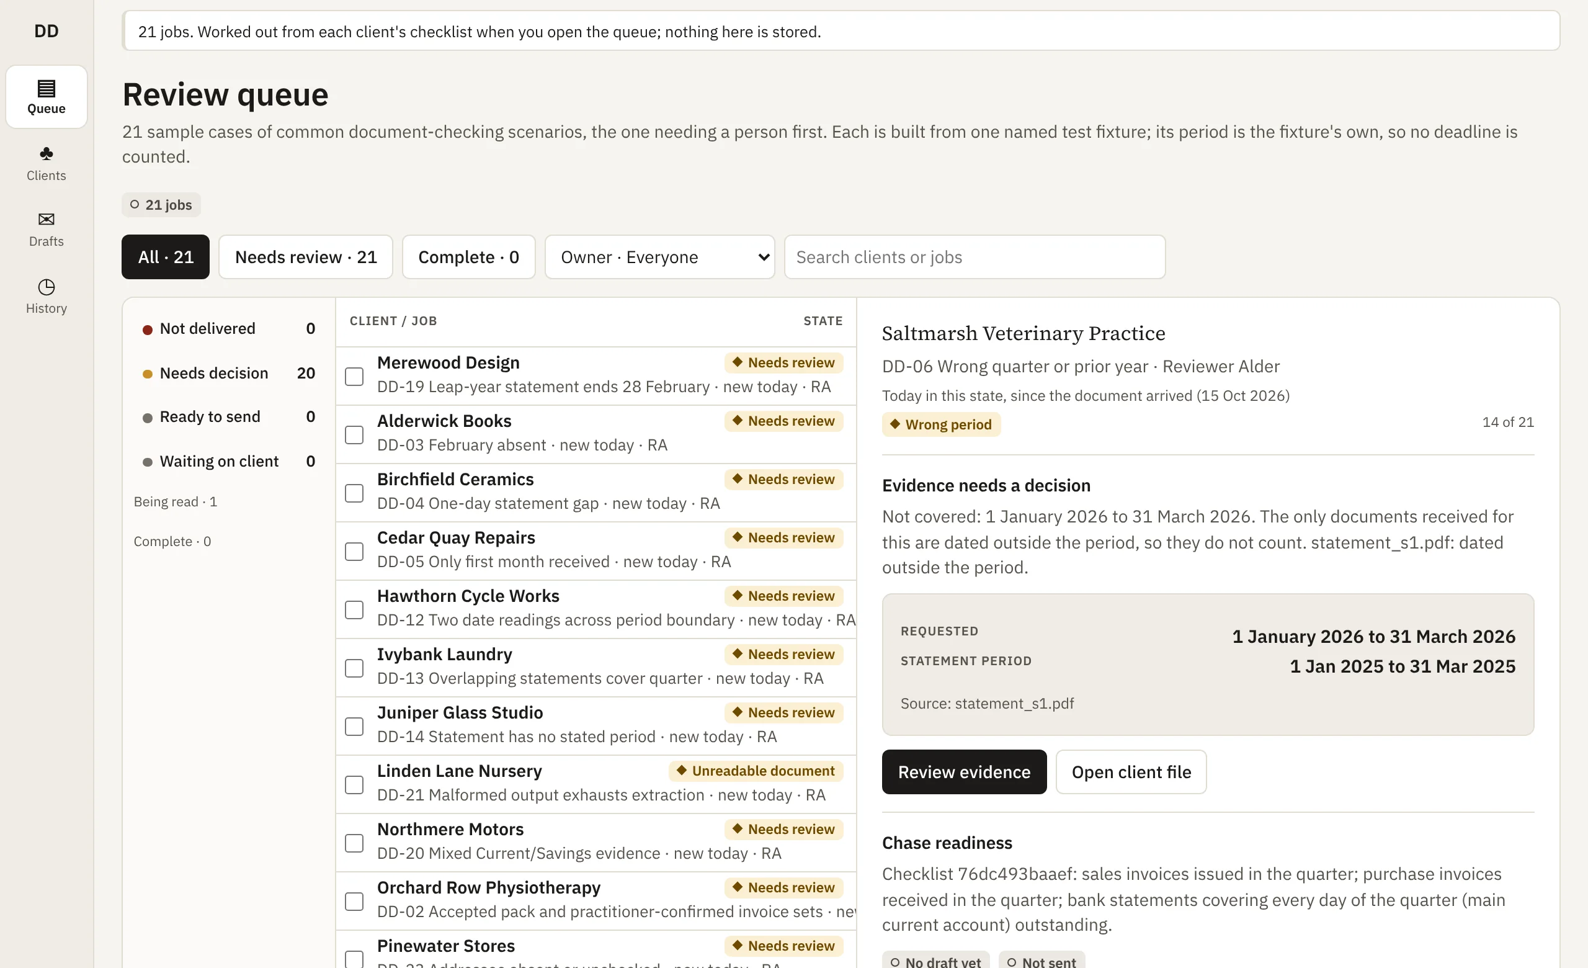Open the Clients sidebar icon
The width and height of the screenshot is (1588, 968).
click(x=47, y=164)
